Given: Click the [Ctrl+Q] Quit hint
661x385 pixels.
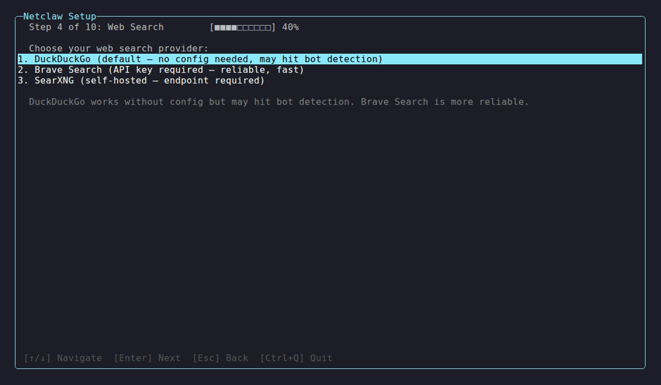Looking at the screenshot, I should click(x=296, y=358).
